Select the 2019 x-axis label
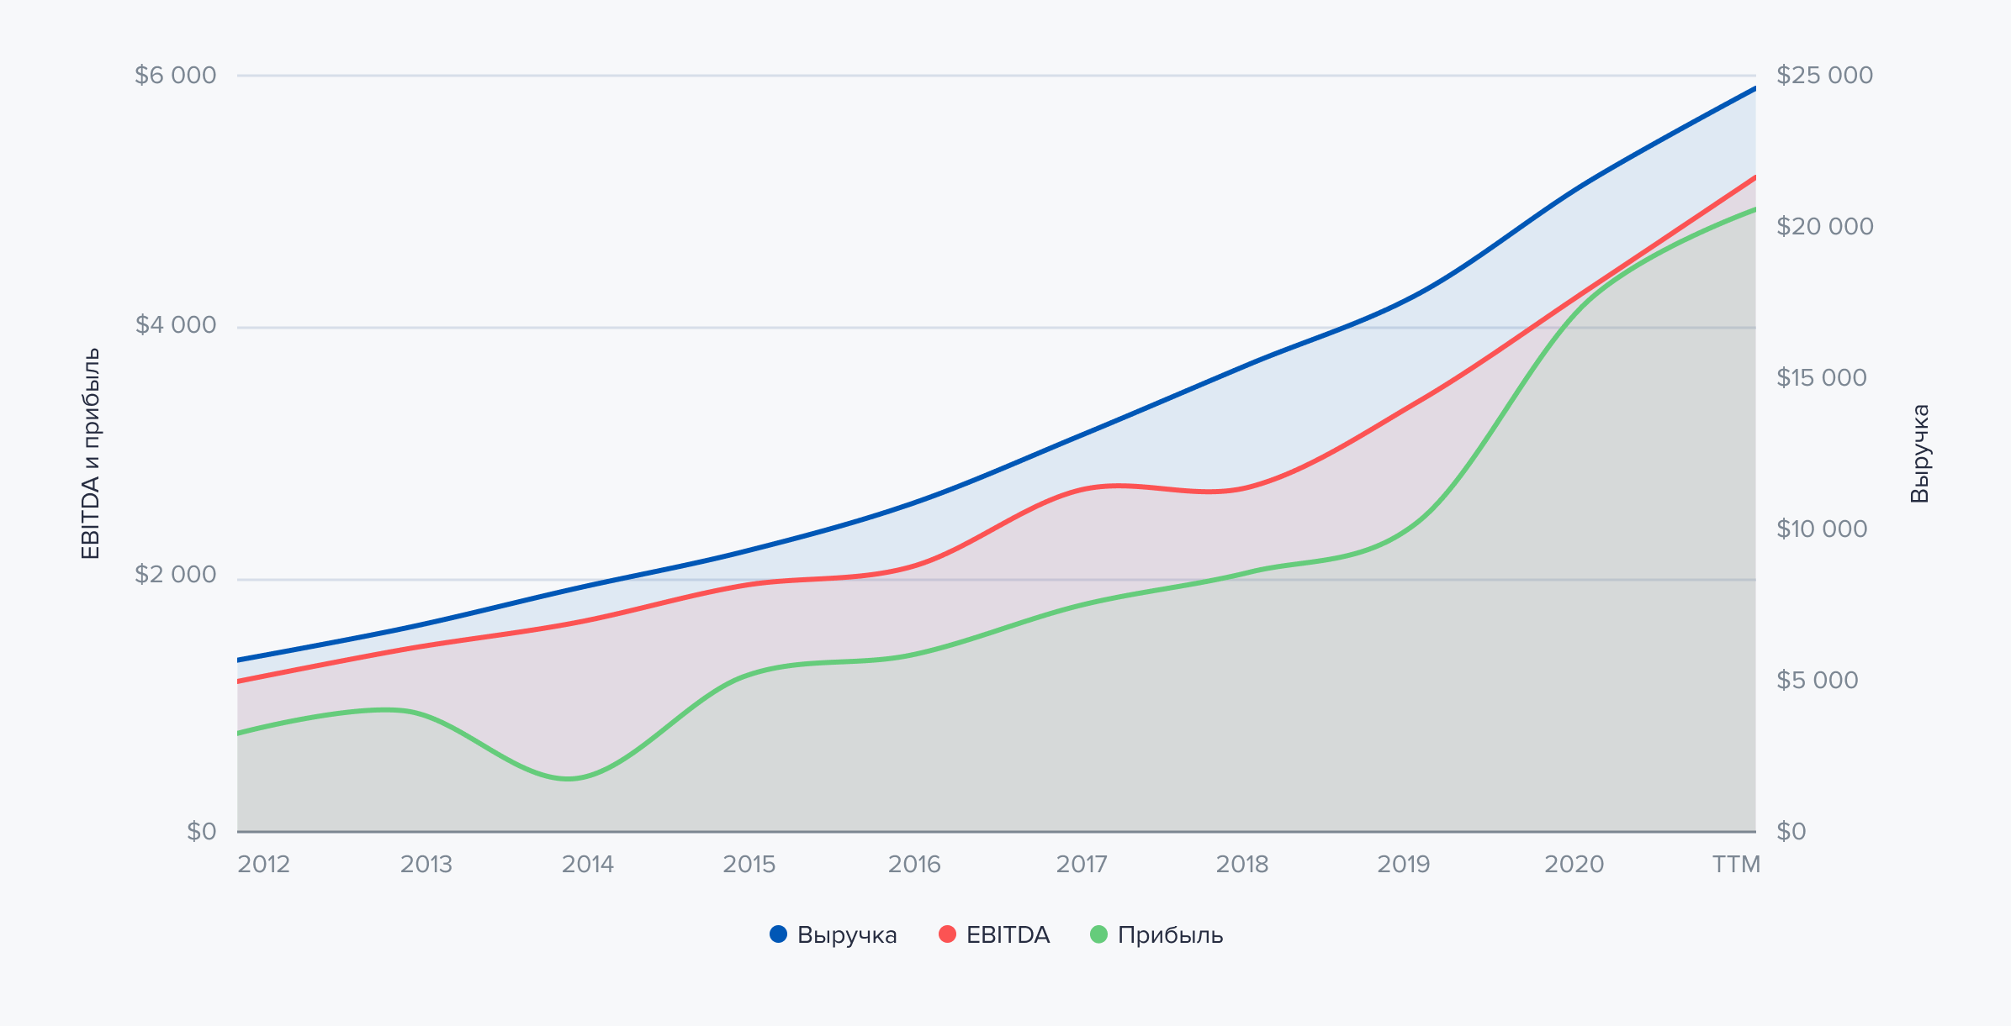This screenshot has height=1026, width=2011. pos(1404,864)
